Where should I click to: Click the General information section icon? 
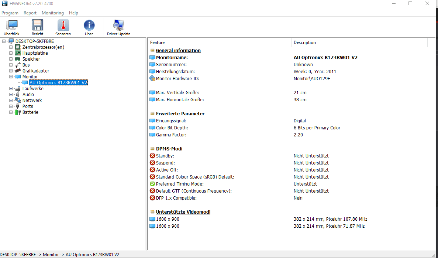tap(152, 50)
